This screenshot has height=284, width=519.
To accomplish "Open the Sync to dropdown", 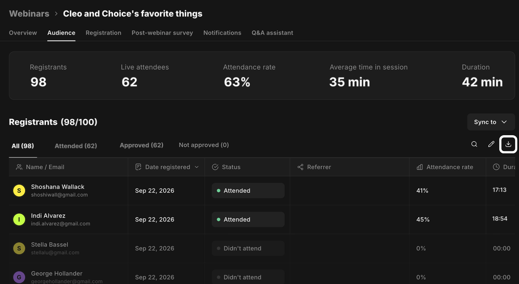I will (491, 122).
